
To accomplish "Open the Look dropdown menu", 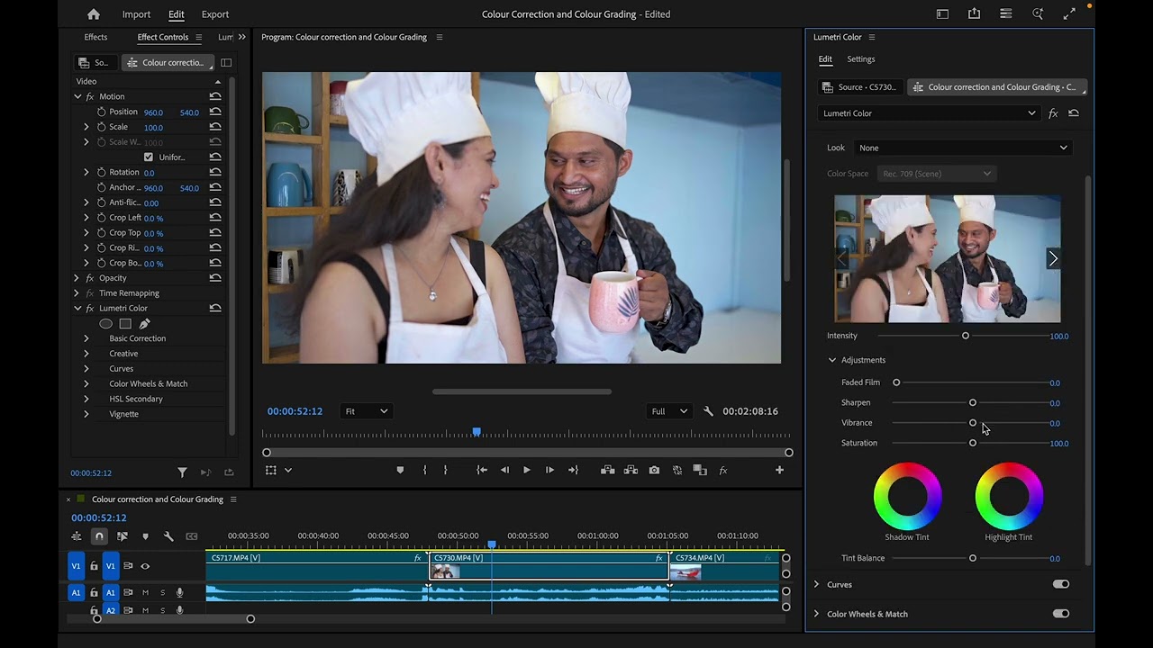I will click(963, 148).
